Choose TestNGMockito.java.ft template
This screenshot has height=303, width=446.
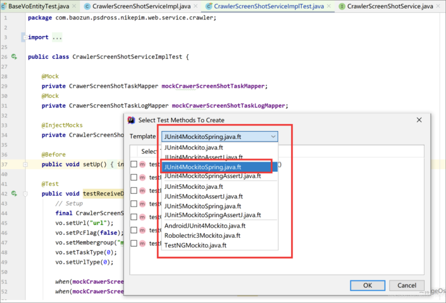tap(220, 245)
